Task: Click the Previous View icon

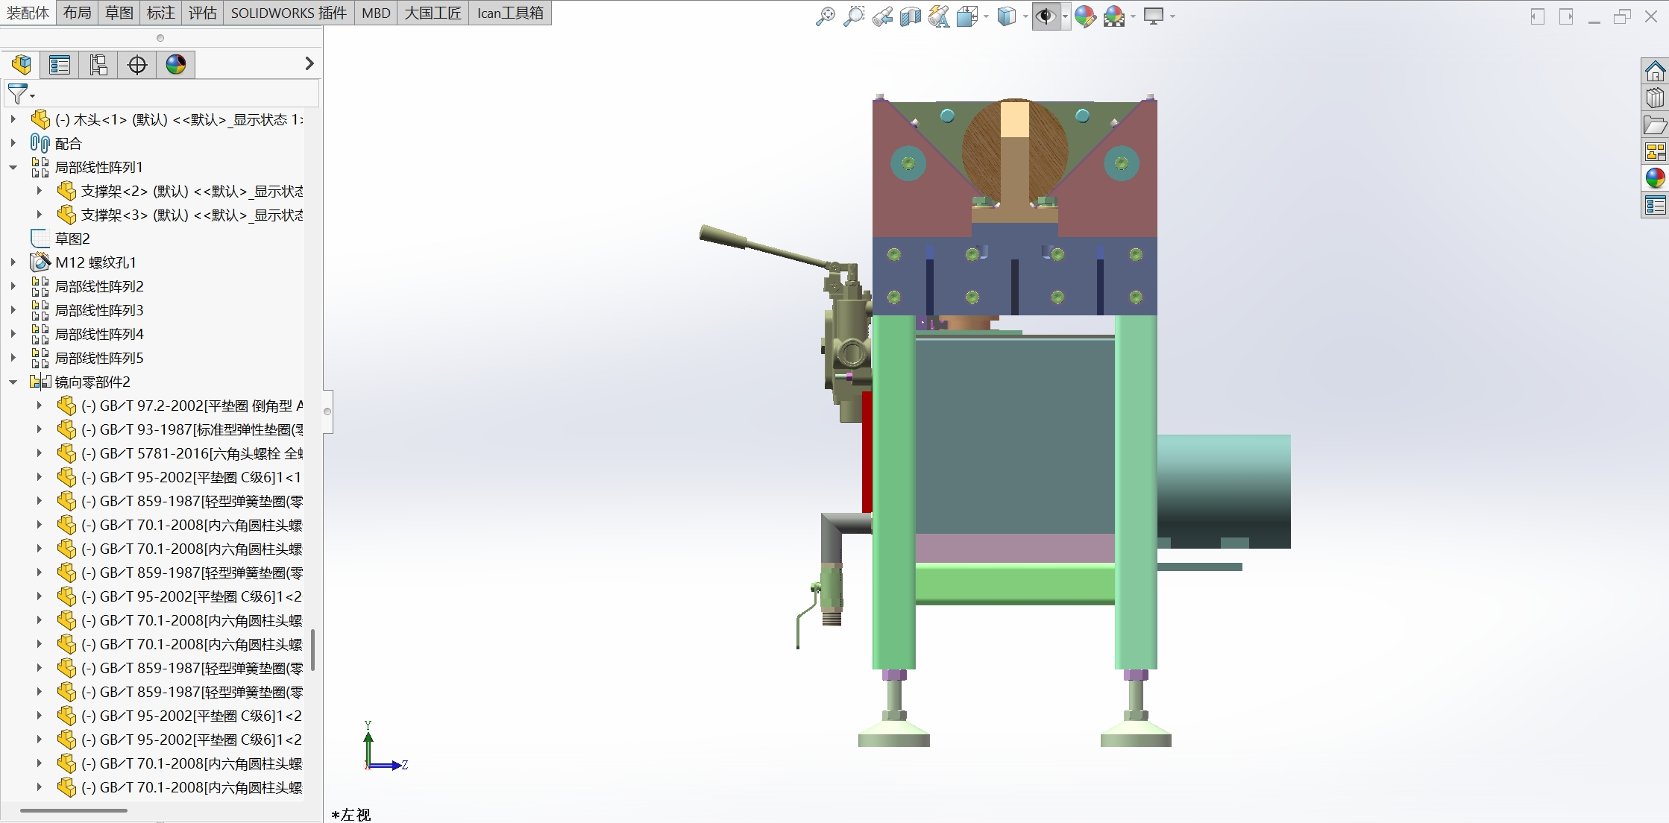Action: tap(882, 16)
